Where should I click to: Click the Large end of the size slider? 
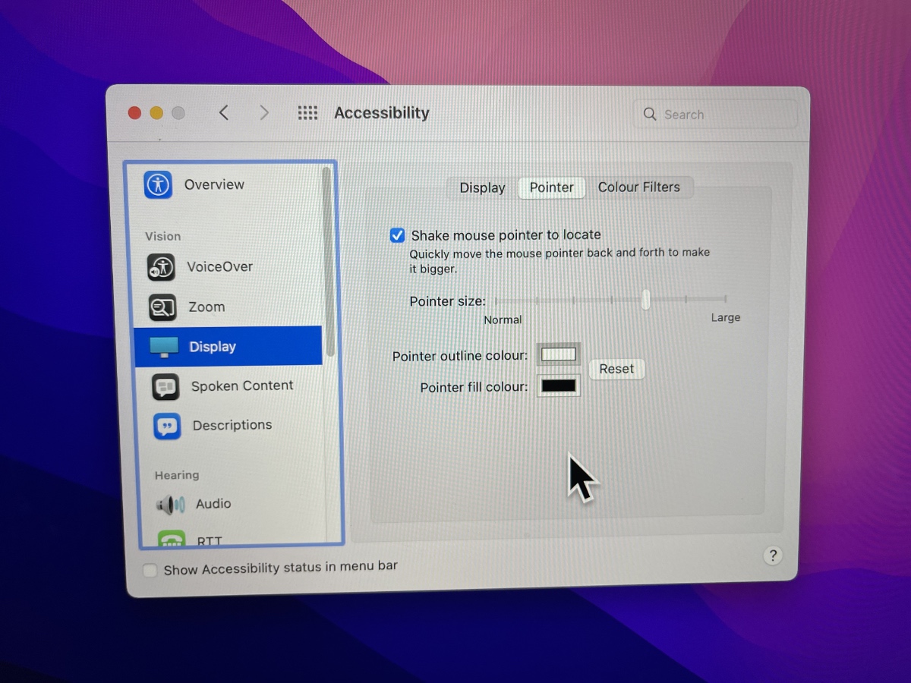(725, 317)
